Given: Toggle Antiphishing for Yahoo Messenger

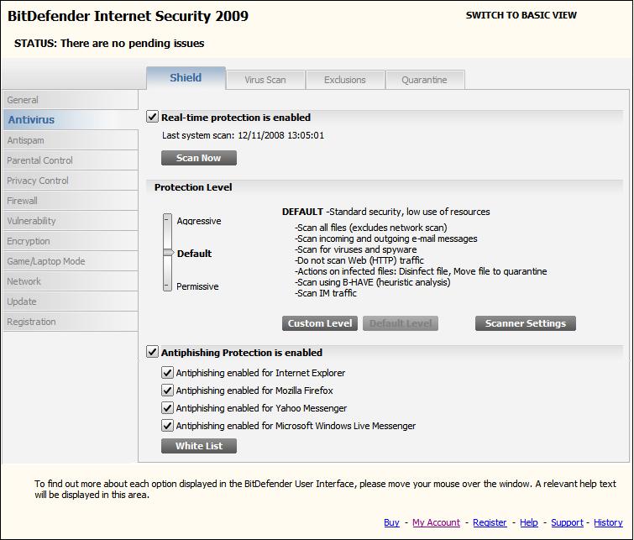Looking at the screenshot, I should click(x=167, y=408).
